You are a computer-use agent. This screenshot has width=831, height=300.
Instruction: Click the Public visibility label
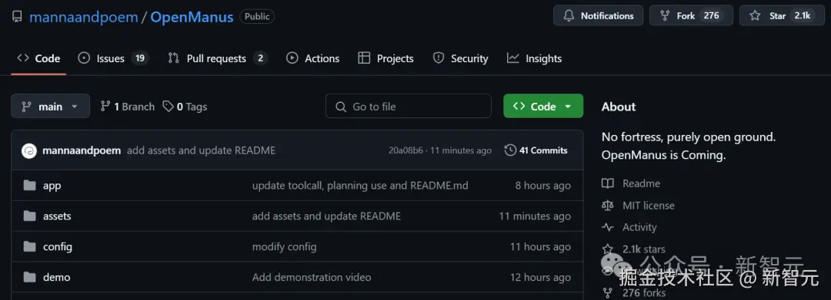[257, 16]
